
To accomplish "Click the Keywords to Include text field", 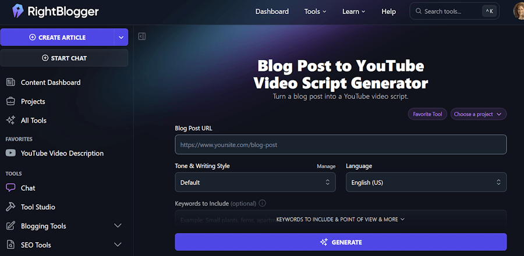I will (x=341, y=218).
